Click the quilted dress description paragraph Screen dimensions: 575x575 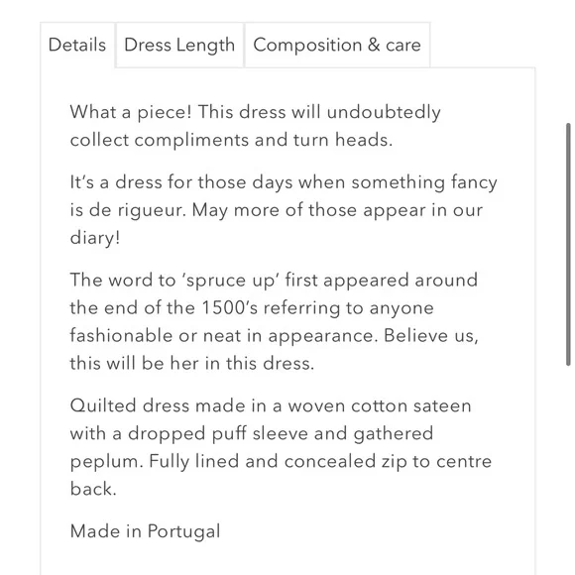[x=281, y=447]
